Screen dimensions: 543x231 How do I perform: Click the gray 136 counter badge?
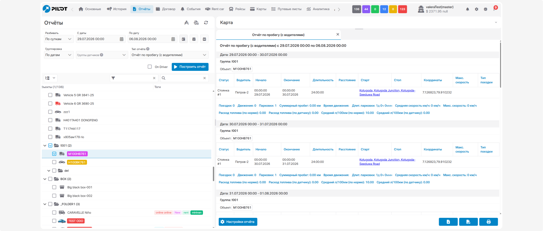click(x=357, y=9)
